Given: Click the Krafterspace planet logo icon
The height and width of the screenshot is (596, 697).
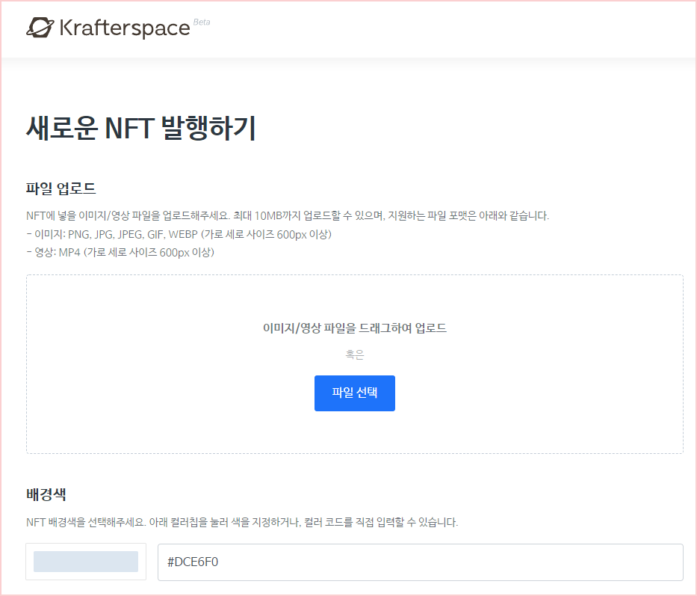Looking at the screenshot, I should [40, 28].
